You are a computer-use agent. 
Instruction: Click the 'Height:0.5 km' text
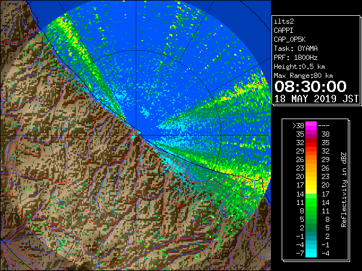point(299,67)
